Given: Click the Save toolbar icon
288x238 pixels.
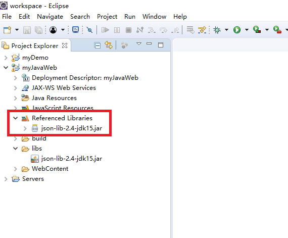Looking at the screenshot, I should 27,30.
